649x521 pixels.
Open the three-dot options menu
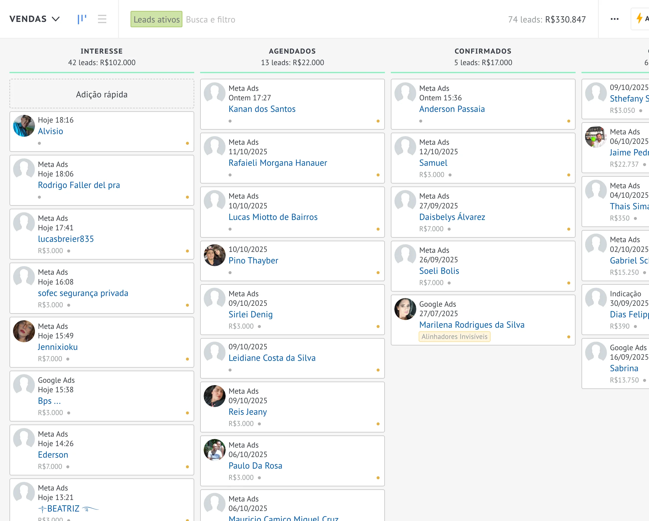(615, 19)
